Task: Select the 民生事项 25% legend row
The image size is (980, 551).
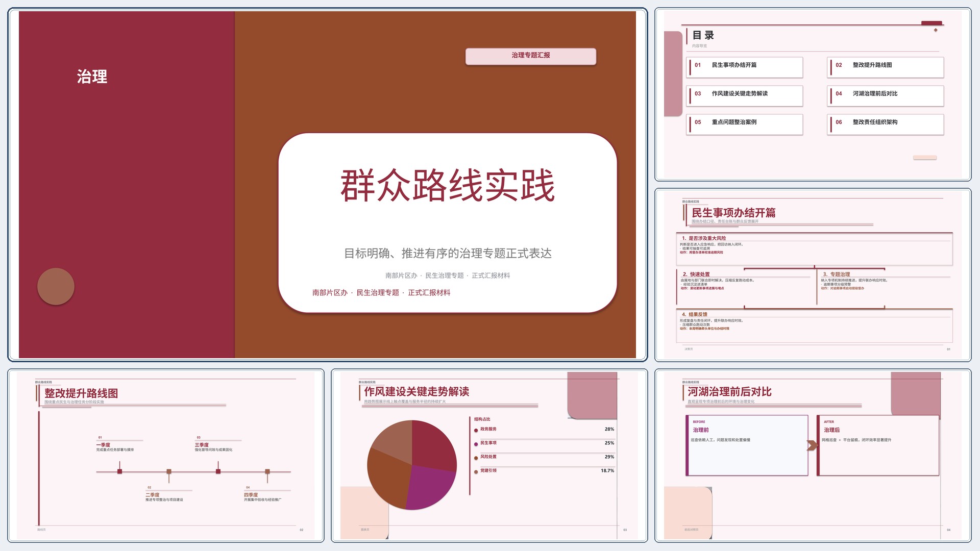Action: coord(544,443)
